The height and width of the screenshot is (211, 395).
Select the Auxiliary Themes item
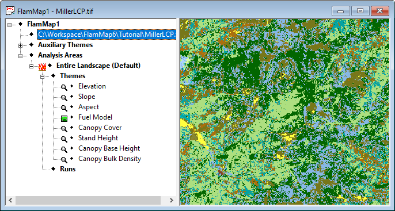pyautogui.click(x=65, y=45)
